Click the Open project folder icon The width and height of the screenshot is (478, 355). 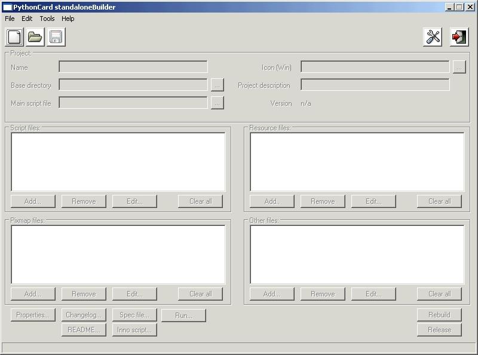coord(35,37)
